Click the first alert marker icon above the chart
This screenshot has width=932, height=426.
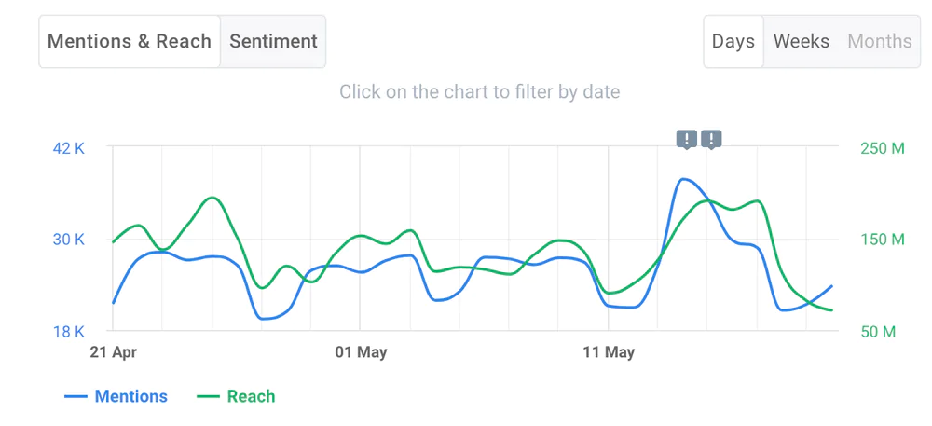[x=687, y=139]
